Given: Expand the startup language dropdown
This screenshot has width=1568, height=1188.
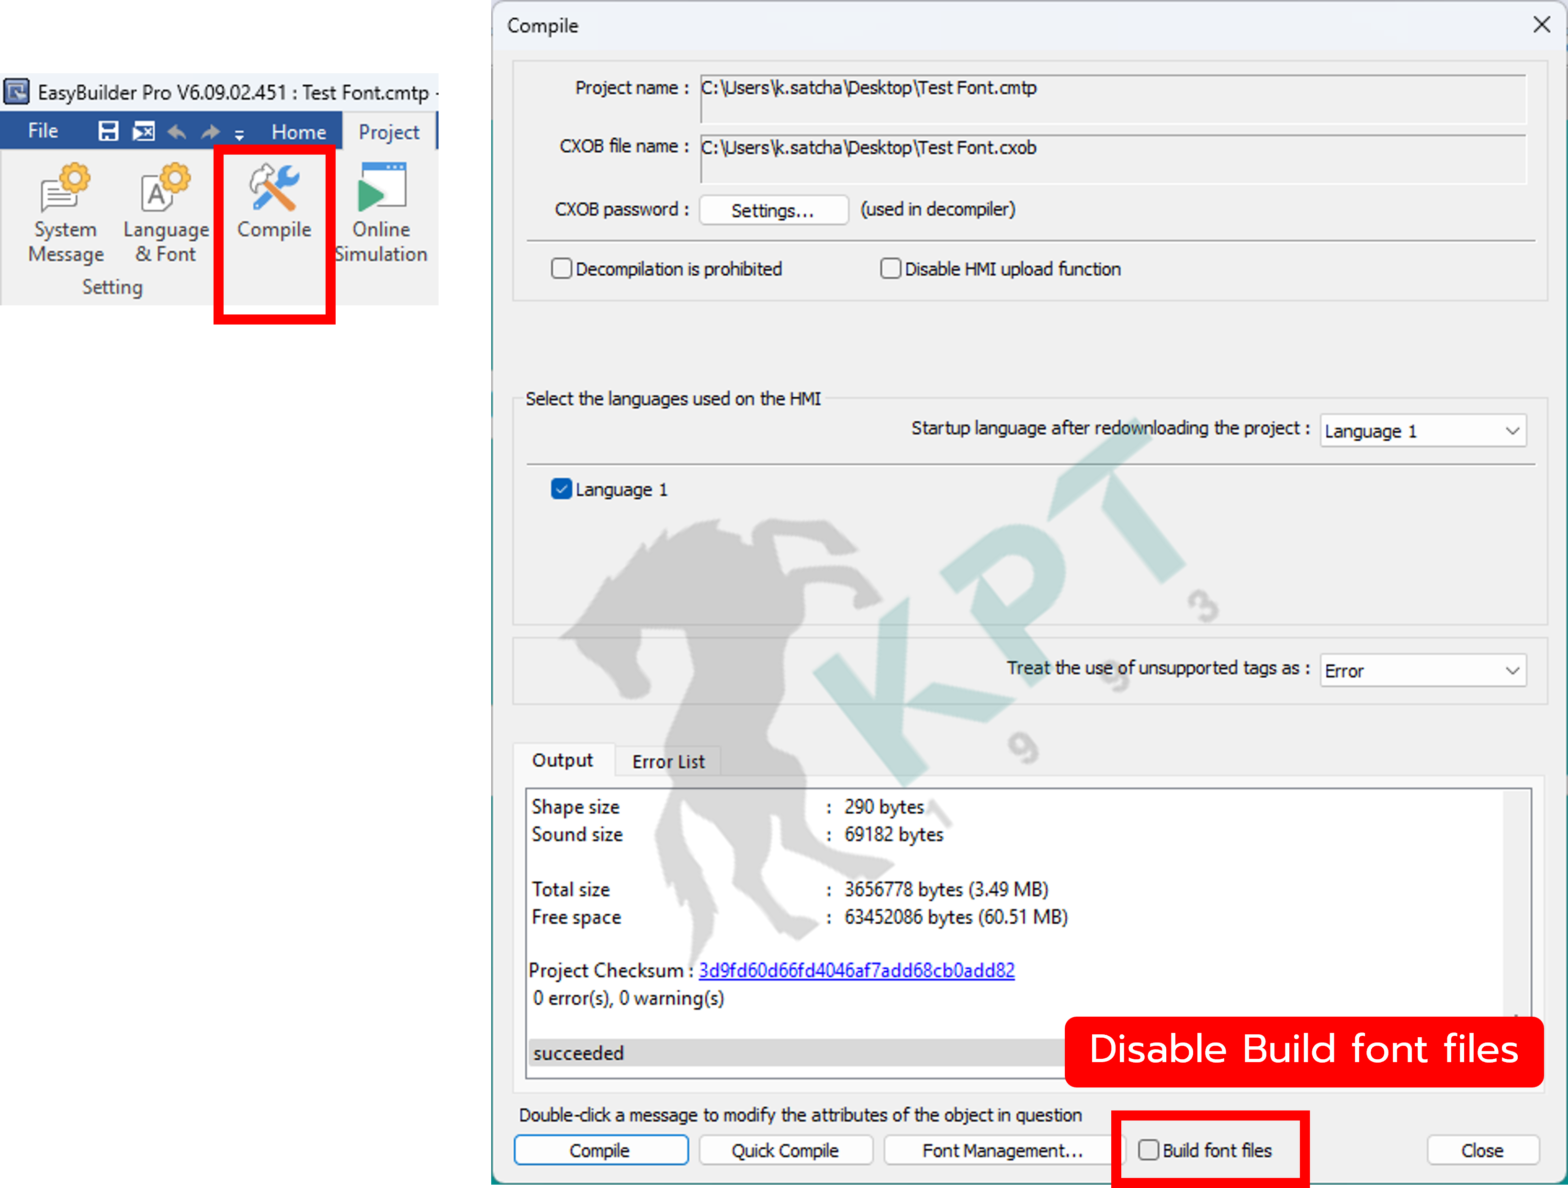Looking at the screenshot, I should pos(1422,431).
